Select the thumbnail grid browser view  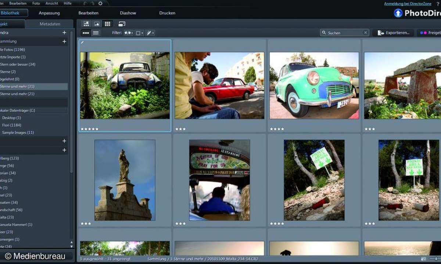coord(107,24)
